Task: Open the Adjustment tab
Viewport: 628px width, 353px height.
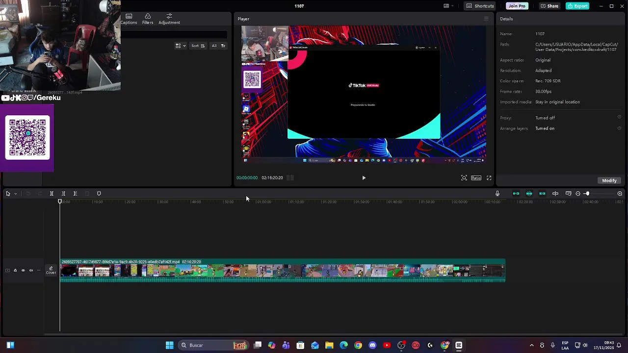Action: (169, 19)
